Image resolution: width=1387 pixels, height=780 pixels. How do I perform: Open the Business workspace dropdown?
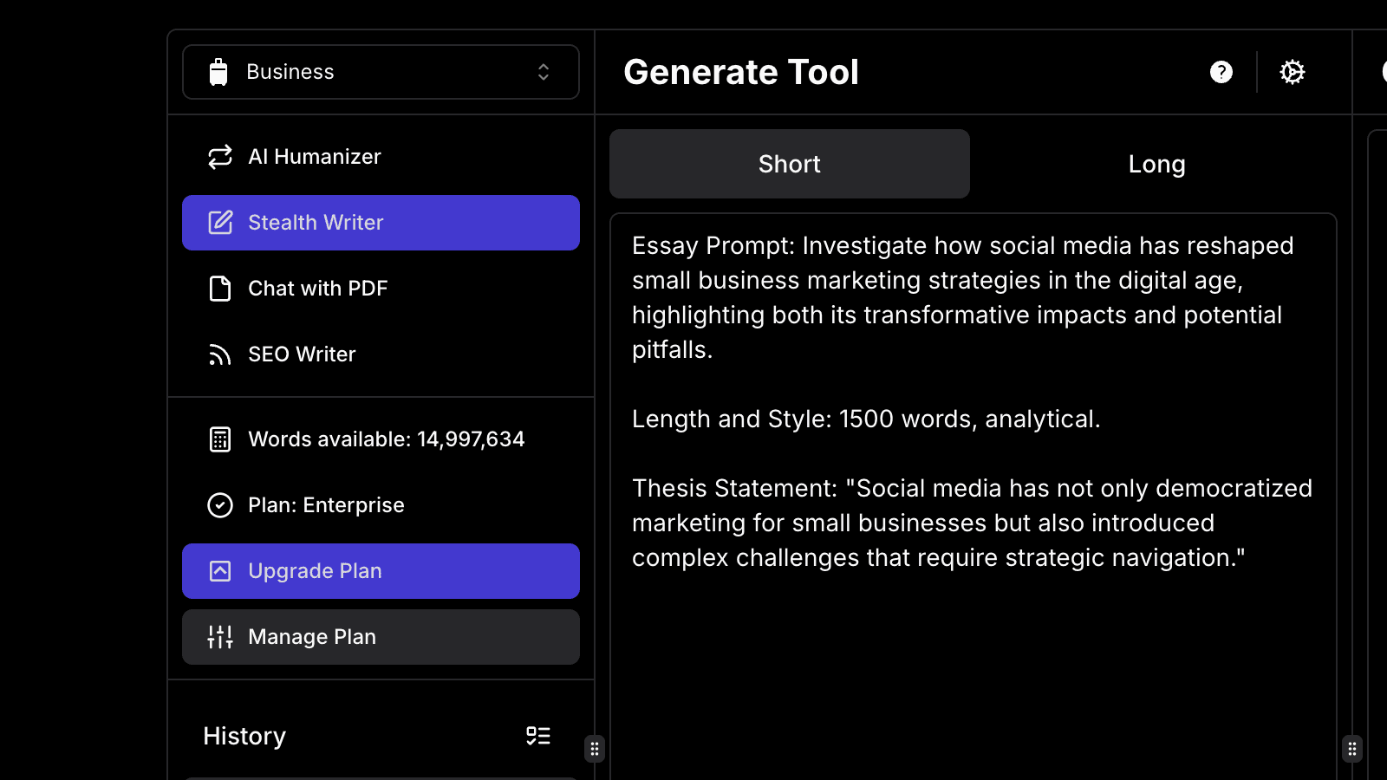(x=381, y=72)
